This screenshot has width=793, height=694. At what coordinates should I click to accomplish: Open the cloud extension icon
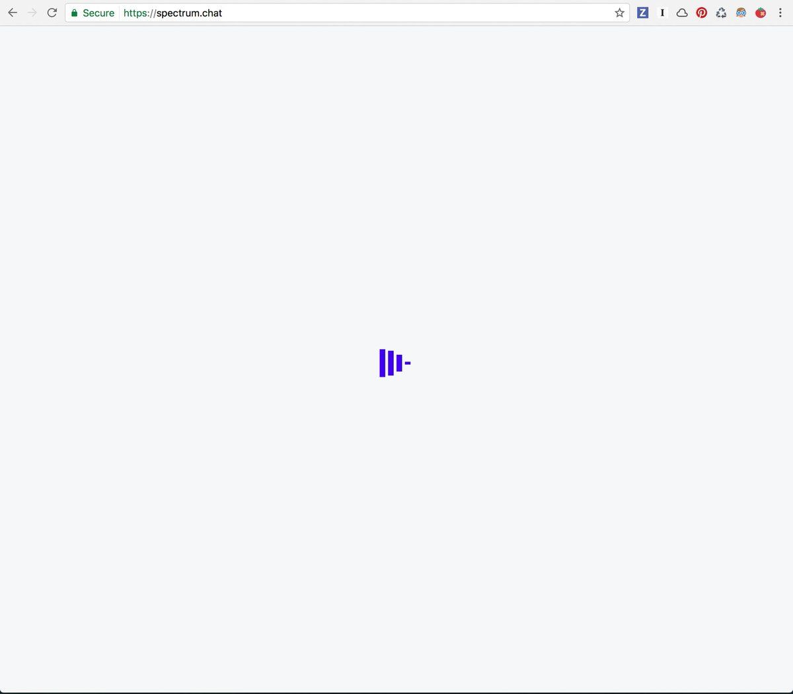(x=682, y=13)
